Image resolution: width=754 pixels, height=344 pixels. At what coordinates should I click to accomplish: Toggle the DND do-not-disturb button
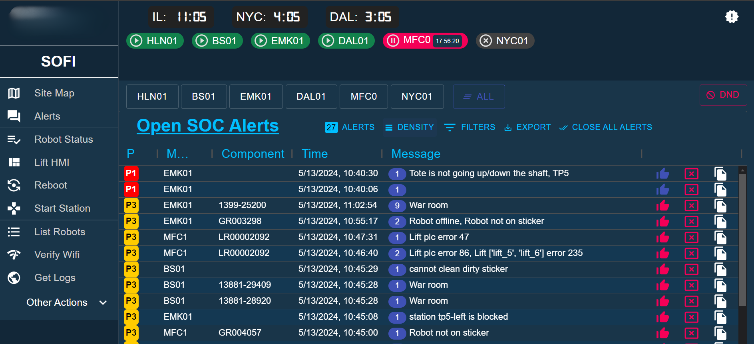click(x=723, y=95)
